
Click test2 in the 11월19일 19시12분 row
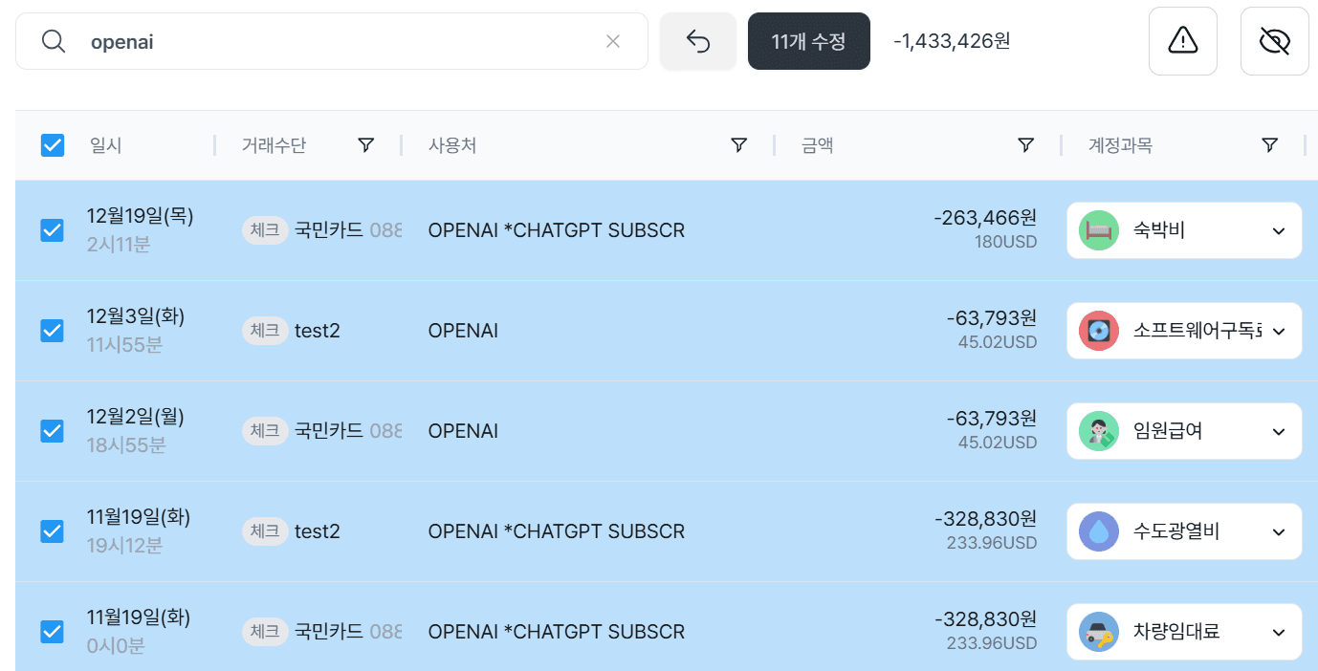pos(318,531)
